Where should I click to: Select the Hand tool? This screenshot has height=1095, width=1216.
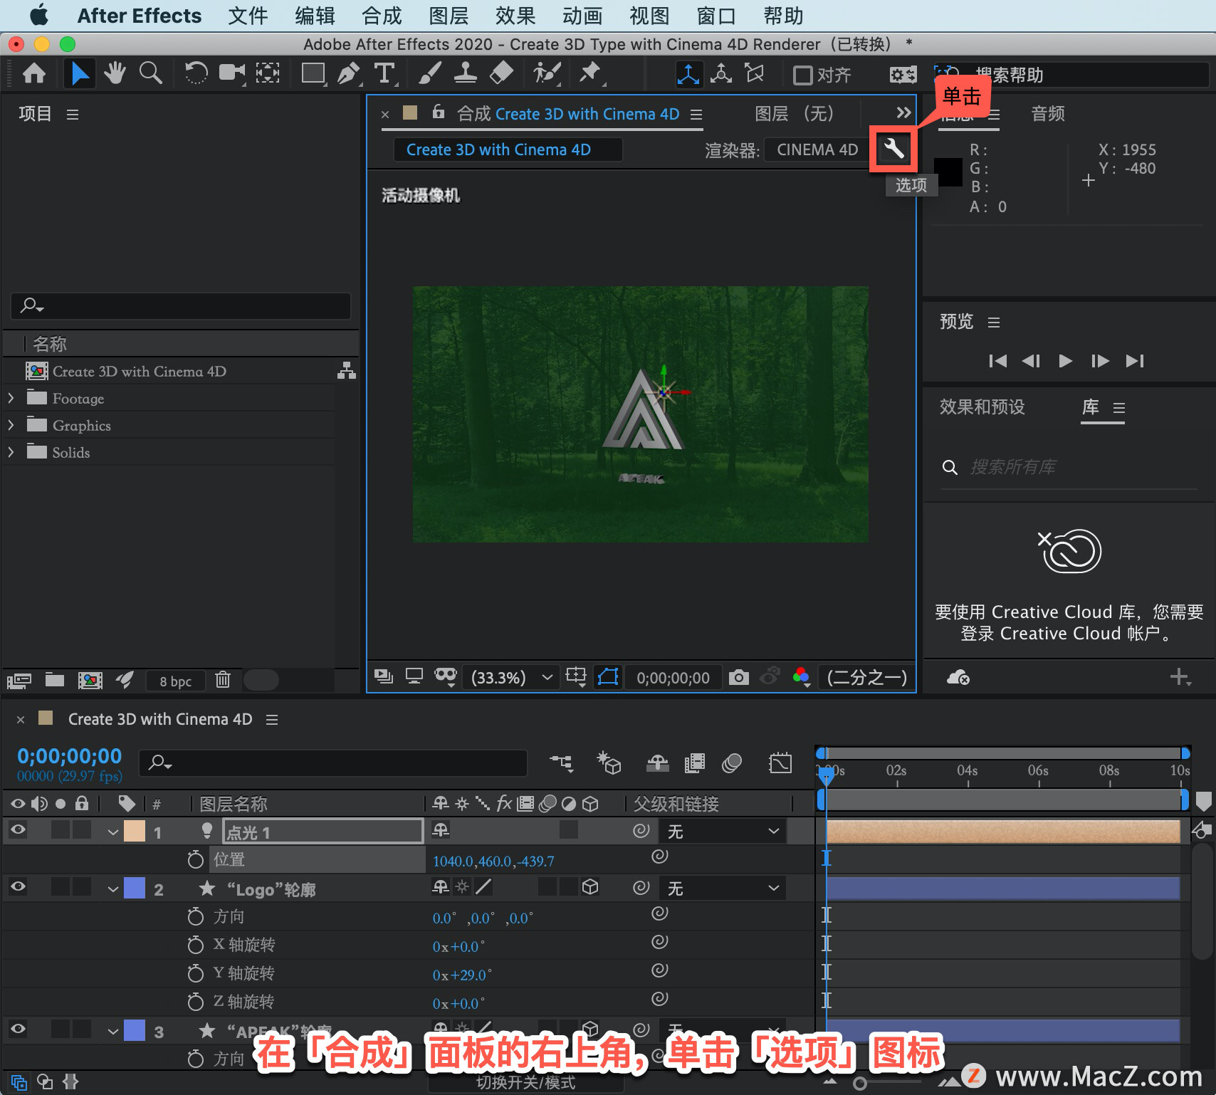pyautogui.click(x=114, y=73)
